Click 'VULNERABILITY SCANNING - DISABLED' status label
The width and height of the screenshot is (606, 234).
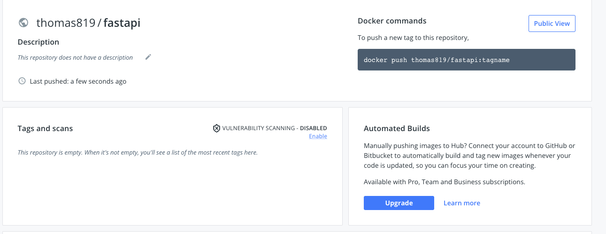(x=275, y=128)
